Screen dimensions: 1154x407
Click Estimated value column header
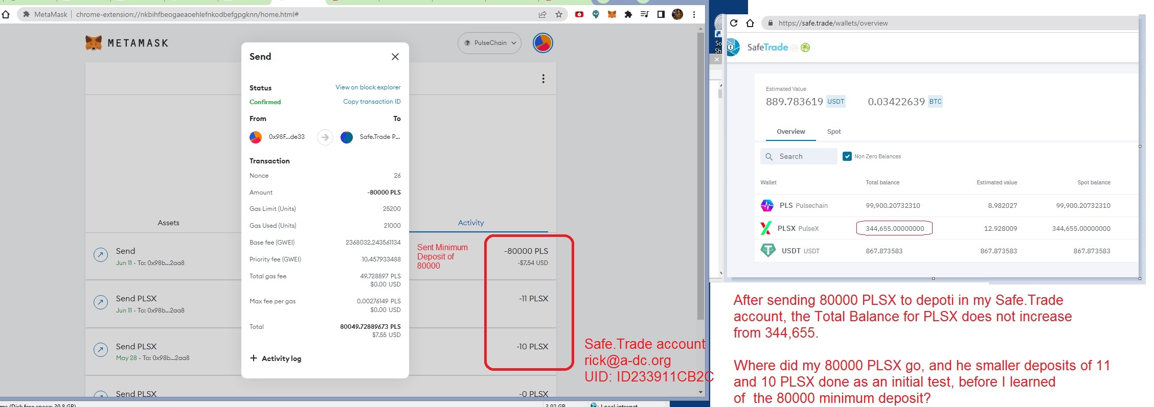(x=997, y=182)
